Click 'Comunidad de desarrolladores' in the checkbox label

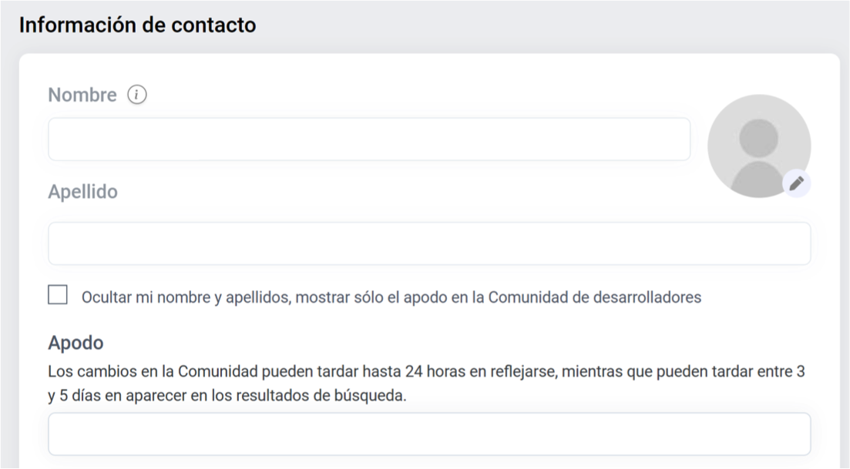tap(595, 297)
